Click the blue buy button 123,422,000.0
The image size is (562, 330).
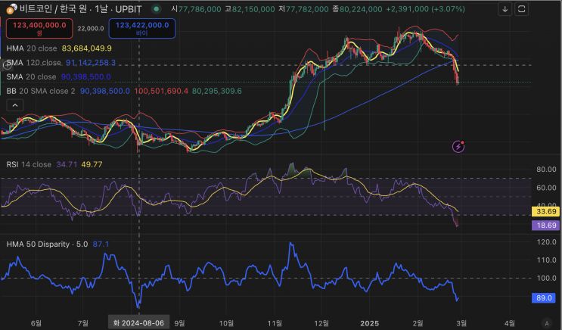(x=142, y=28)
